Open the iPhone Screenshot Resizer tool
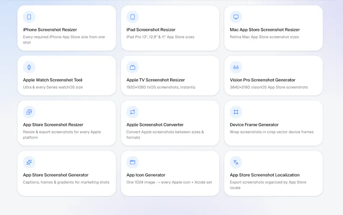Image resolution: width=343 pixels, height=215 pixels. [x=50, y=29]
